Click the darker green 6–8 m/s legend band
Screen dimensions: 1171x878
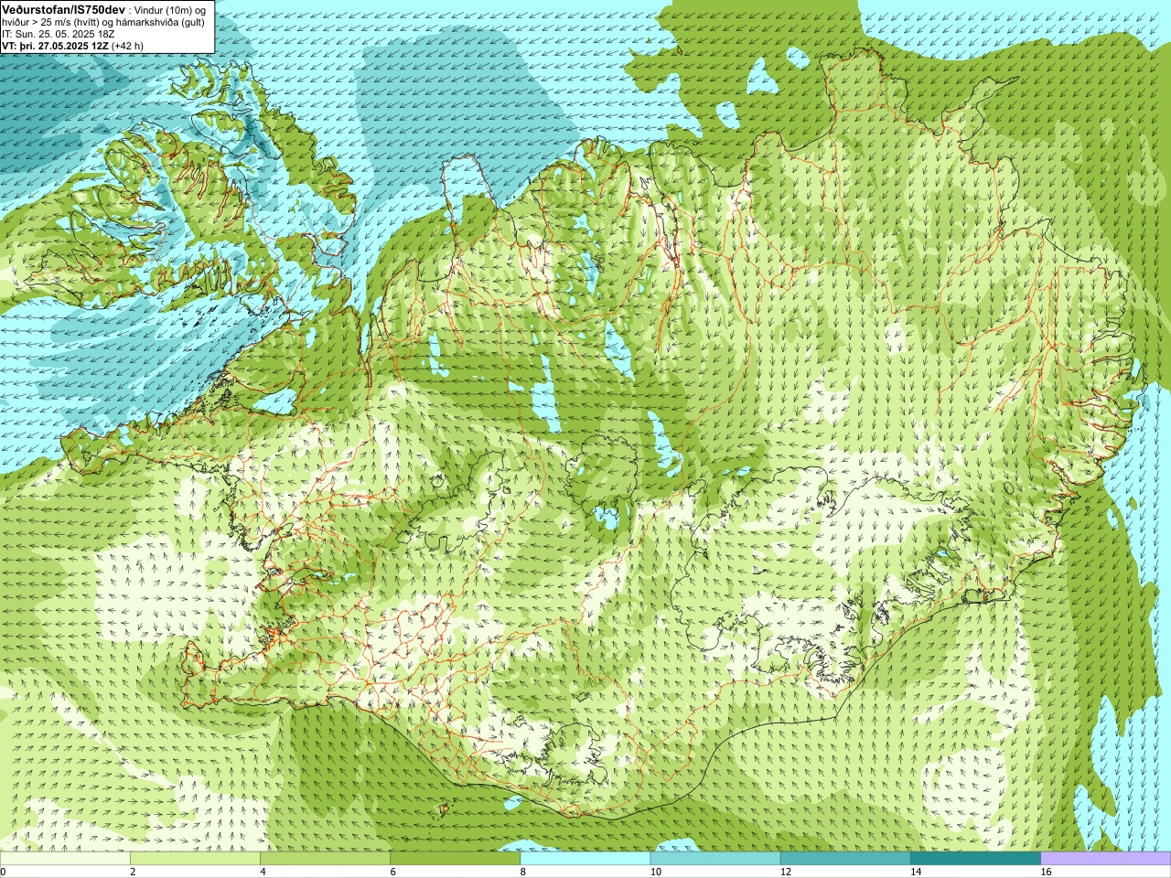(456, 859)
